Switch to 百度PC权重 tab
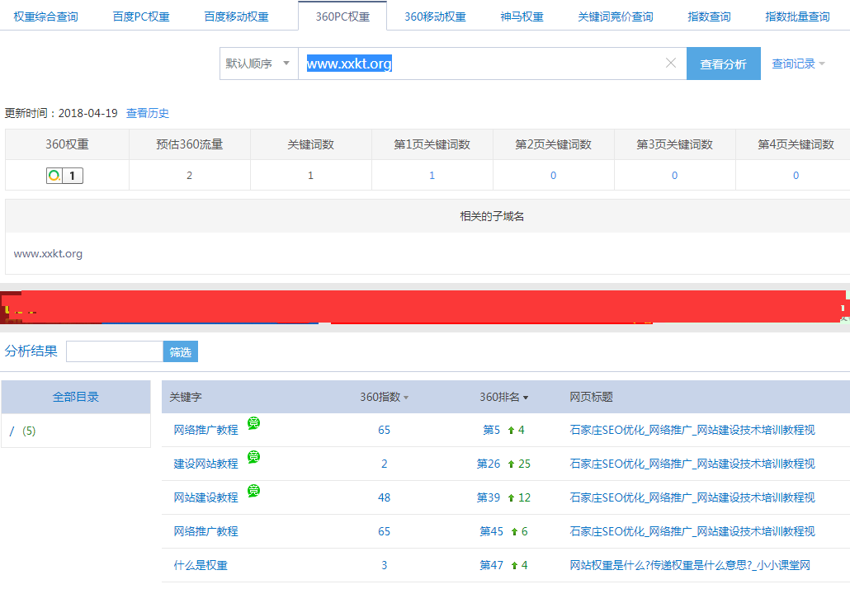 [141, 16]
